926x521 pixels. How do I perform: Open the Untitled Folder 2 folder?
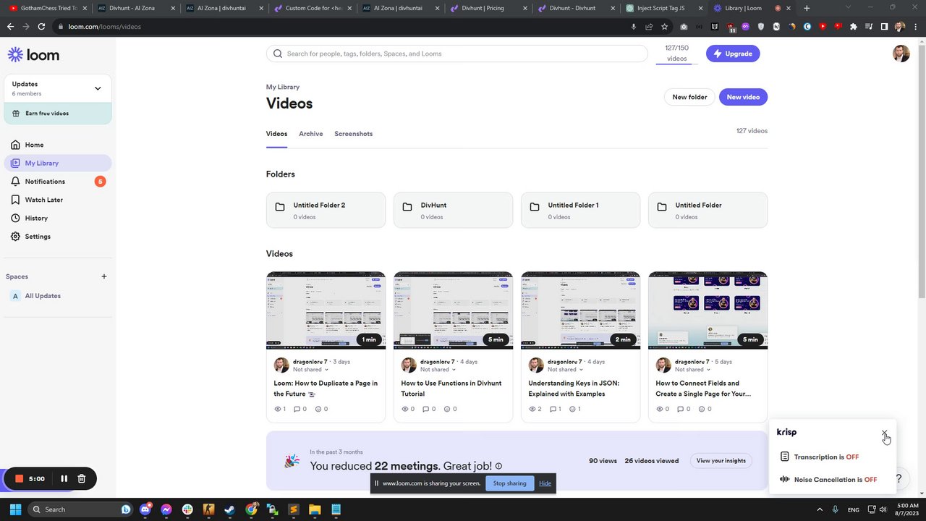pos(326,210)
